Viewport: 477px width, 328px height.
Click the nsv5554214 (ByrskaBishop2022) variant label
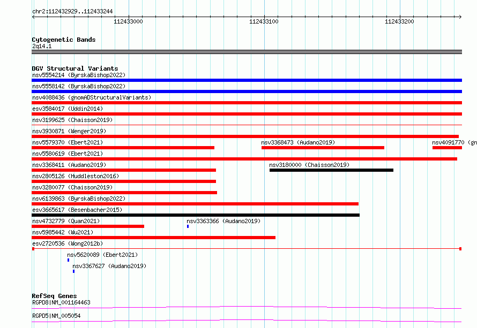click(79, 75)
